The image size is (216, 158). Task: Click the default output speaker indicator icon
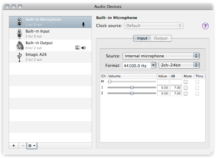click(84, 48)
